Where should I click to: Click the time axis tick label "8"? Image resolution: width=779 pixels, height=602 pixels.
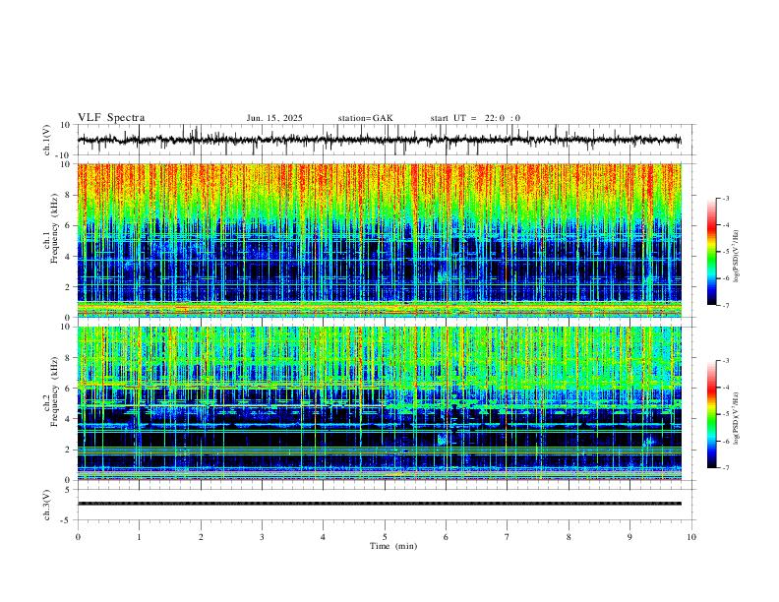pos(569,537)
